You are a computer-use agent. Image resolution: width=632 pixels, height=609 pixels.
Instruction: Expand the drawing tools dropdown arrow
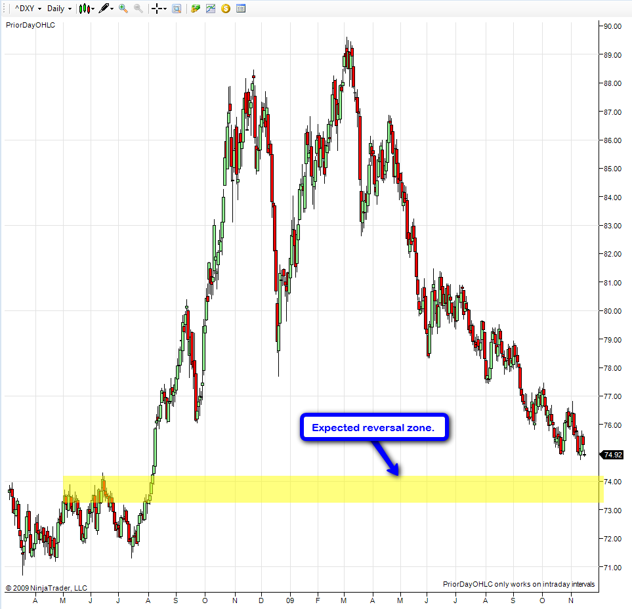point(112,9)
